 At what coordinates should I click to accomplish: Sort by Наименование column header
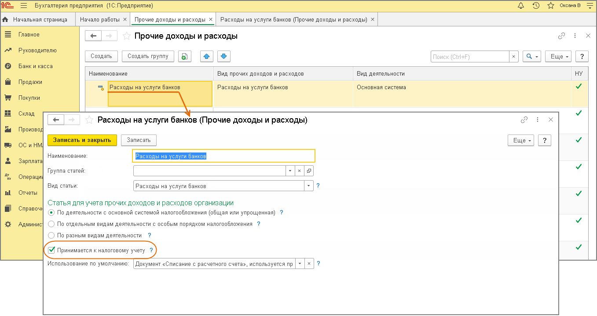tap(150, 73)
